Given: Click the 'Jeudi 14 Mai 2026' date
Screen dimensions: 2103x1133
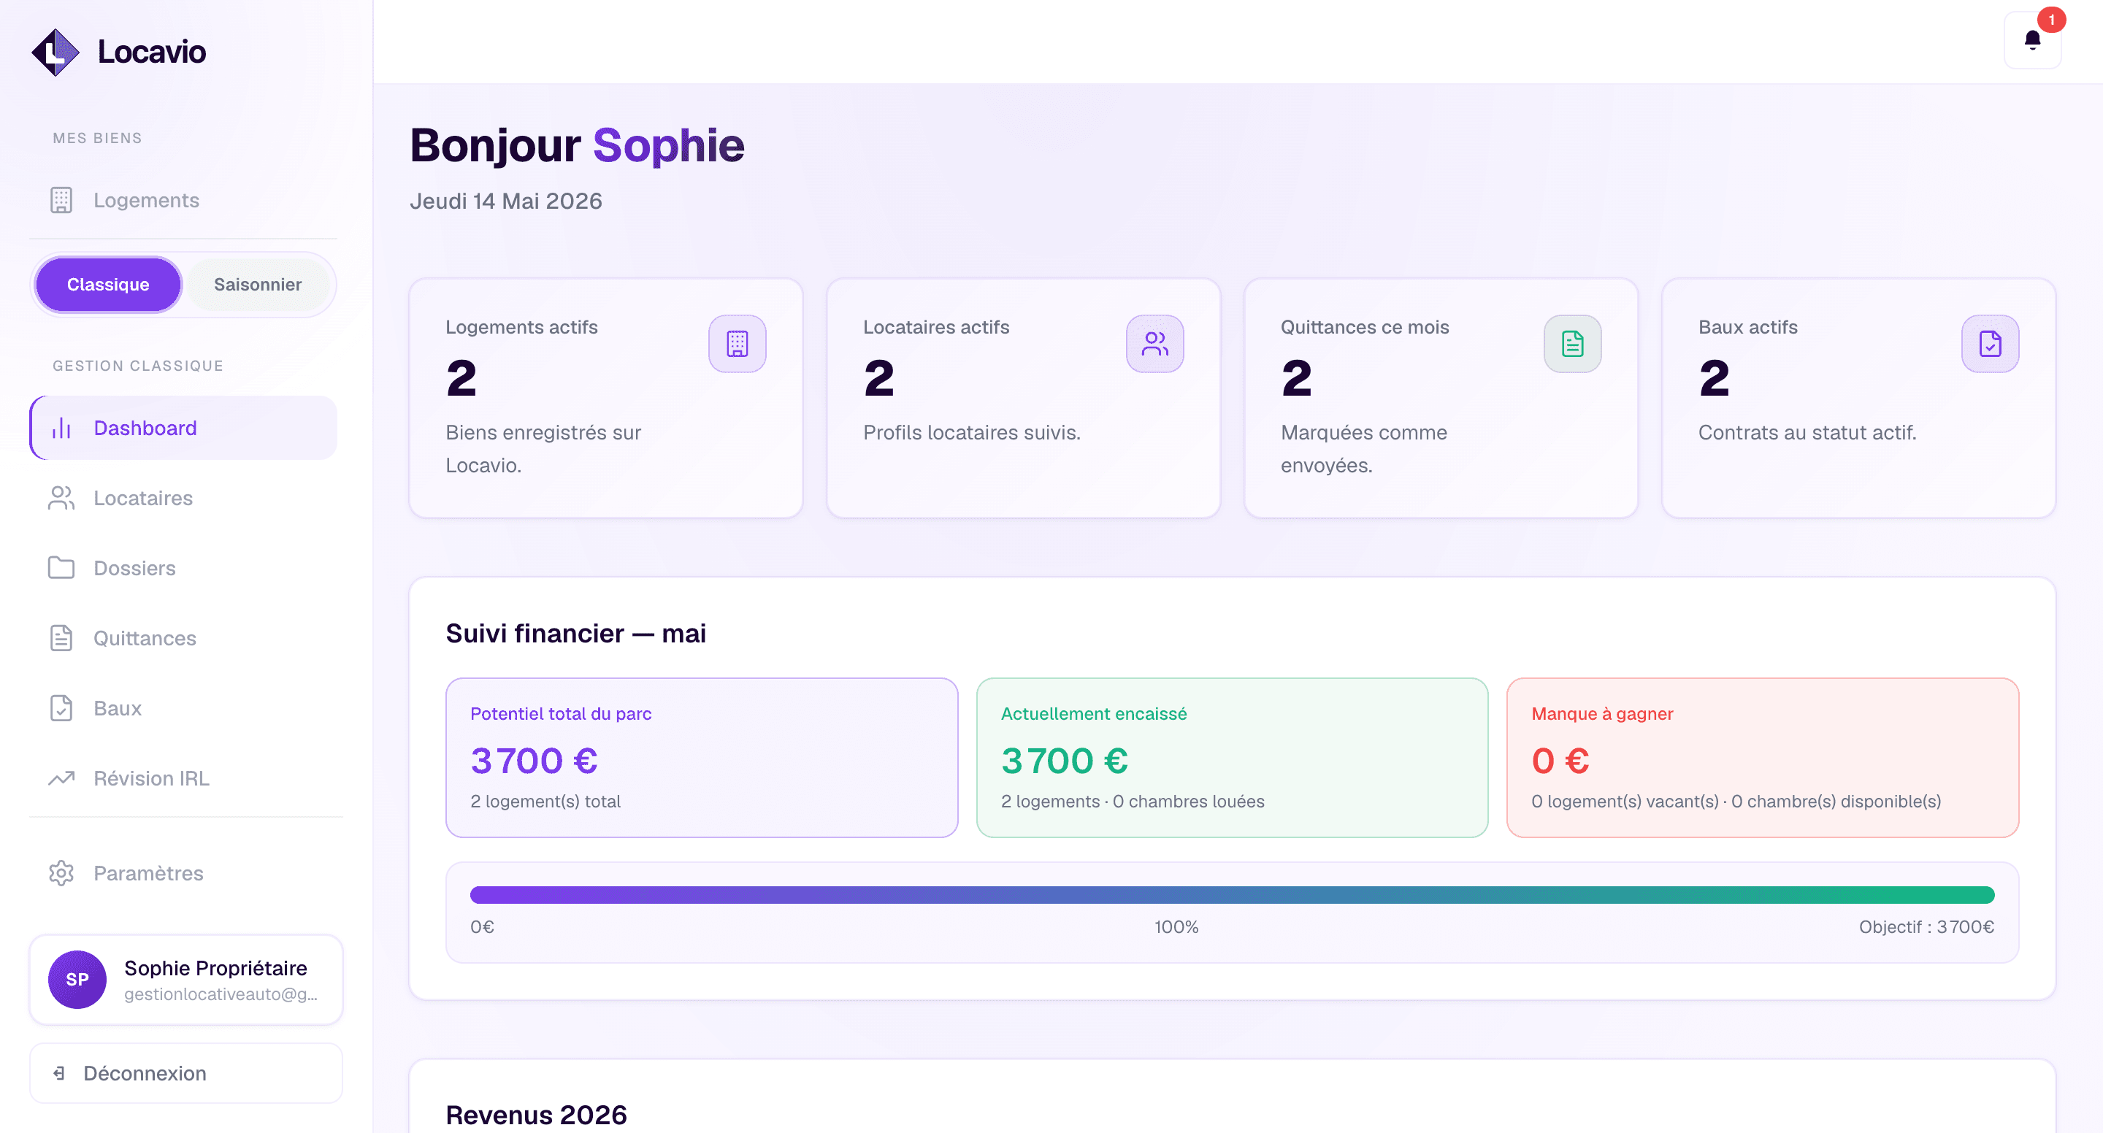Looking at the screenshot, I should (x=506, y=201).
